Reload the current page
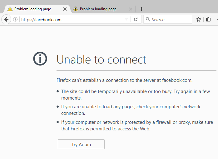The width and height of the screenshot is (218, 159). [136, 19]
